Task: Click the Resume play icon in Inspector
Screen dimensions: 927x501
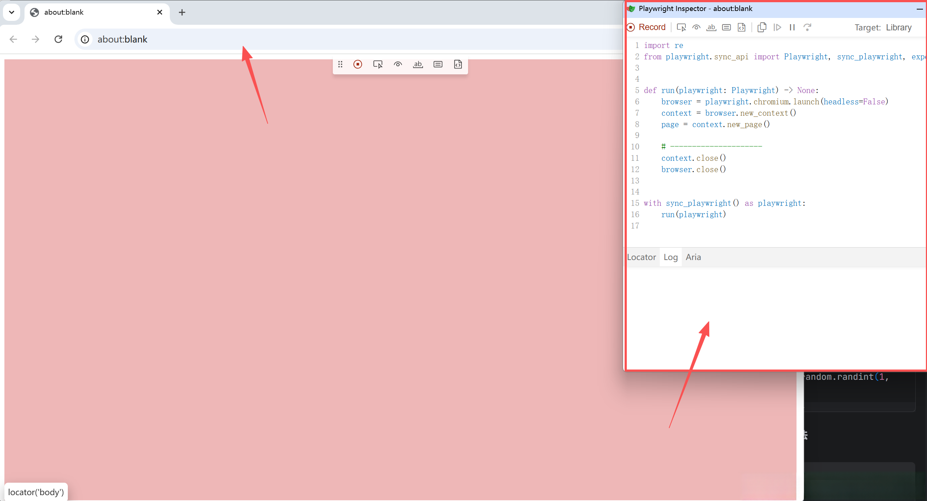Action: pyautogui.click(x=777, y=27)
